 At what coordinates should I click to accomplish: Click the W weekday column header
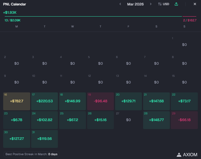pyautogui.click(x=73, y=26)
